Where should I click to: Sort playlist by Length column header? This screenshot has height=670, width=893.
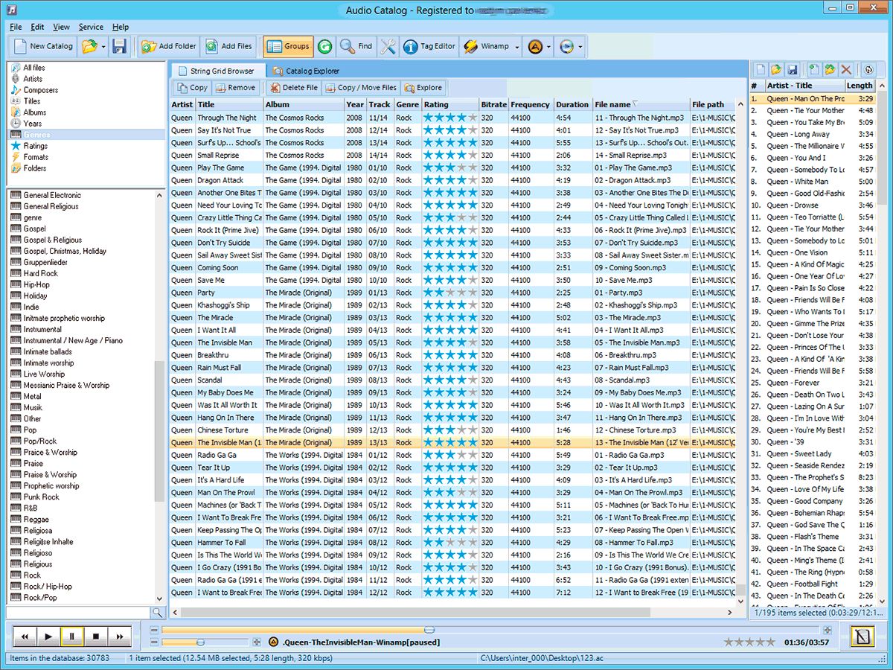860,86
